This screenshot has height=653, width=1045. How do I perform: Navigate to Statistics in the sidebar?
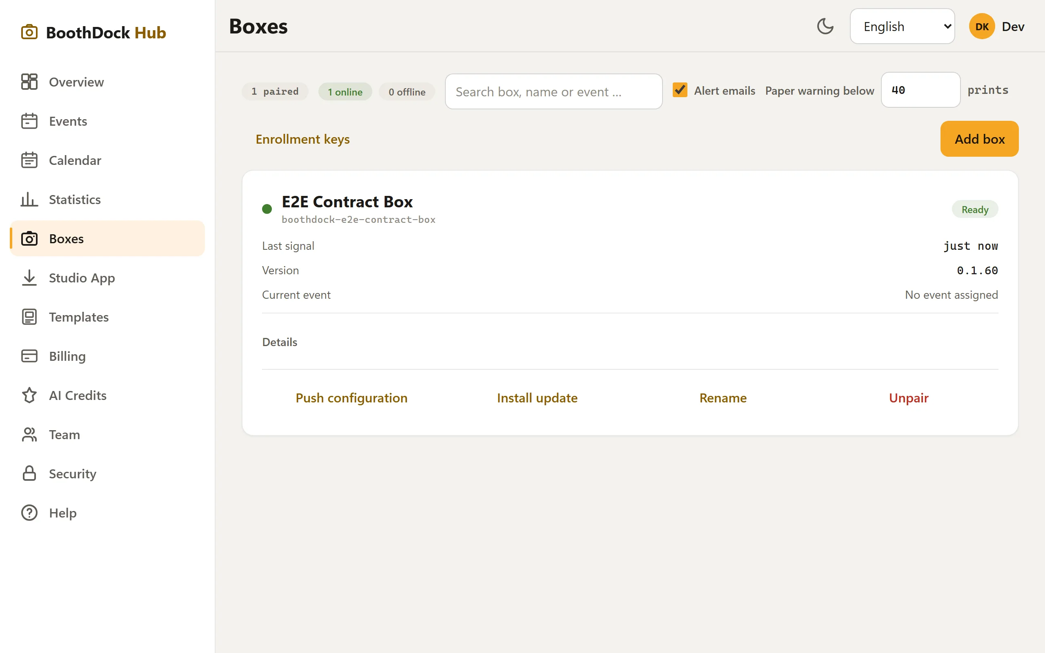107,199
